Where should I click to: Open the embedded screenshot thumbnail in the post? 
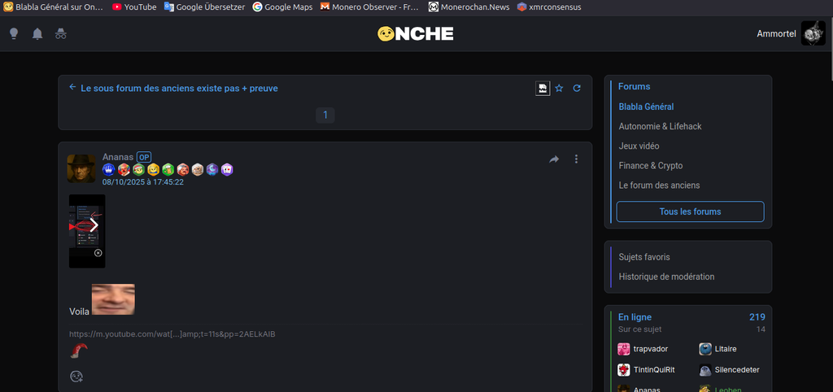pyautogui.click(x=87, y=231)
